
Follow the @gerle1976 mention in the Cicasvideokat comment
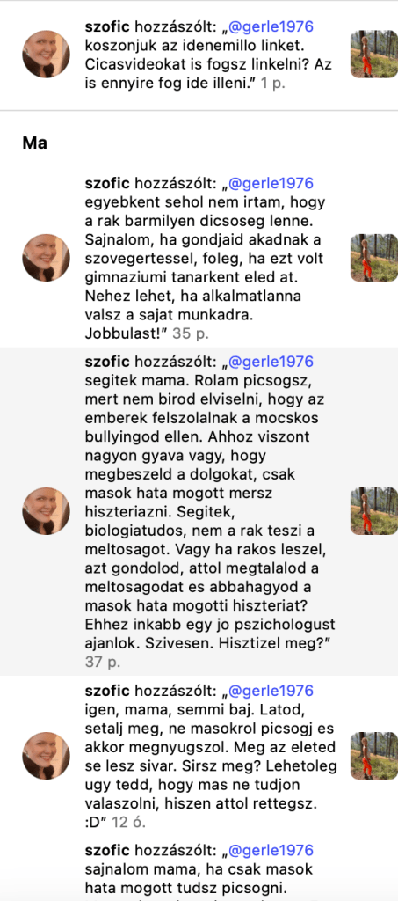pyautogui.click(x=271, y=27)
